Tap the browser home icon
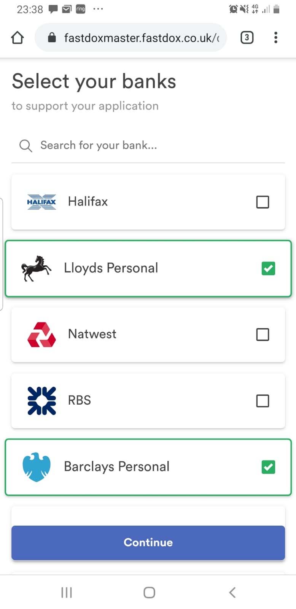Screen dimensions: 296x609 (x=18, y=38)
